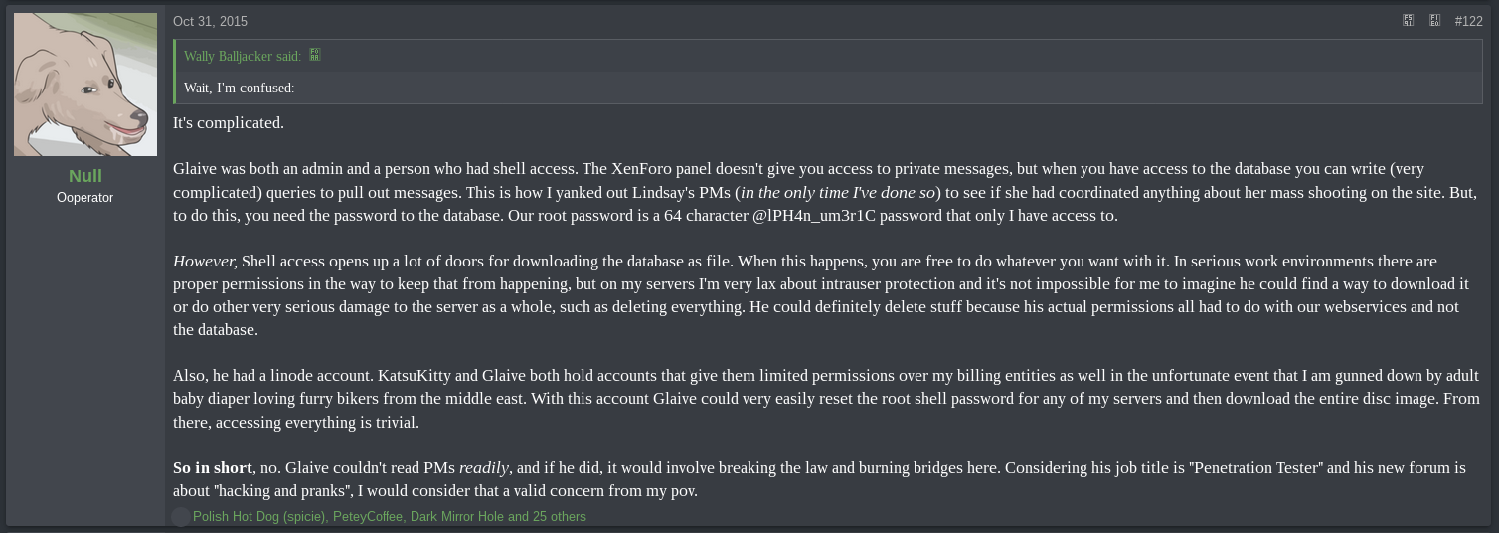
Task: Click the Oct 31, 2015 post date
Action: click(210, 21)
